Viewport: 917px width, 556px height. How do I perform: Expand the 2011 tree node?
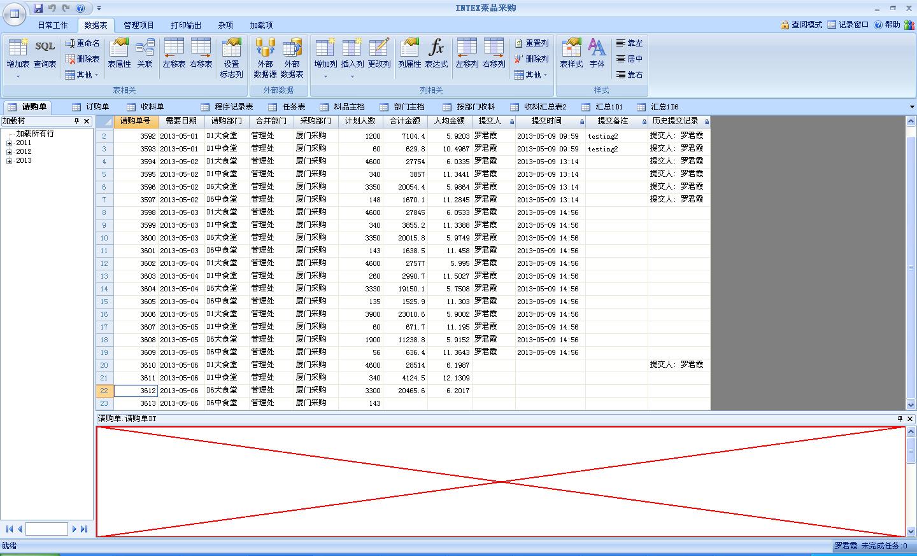click(10, 143)
